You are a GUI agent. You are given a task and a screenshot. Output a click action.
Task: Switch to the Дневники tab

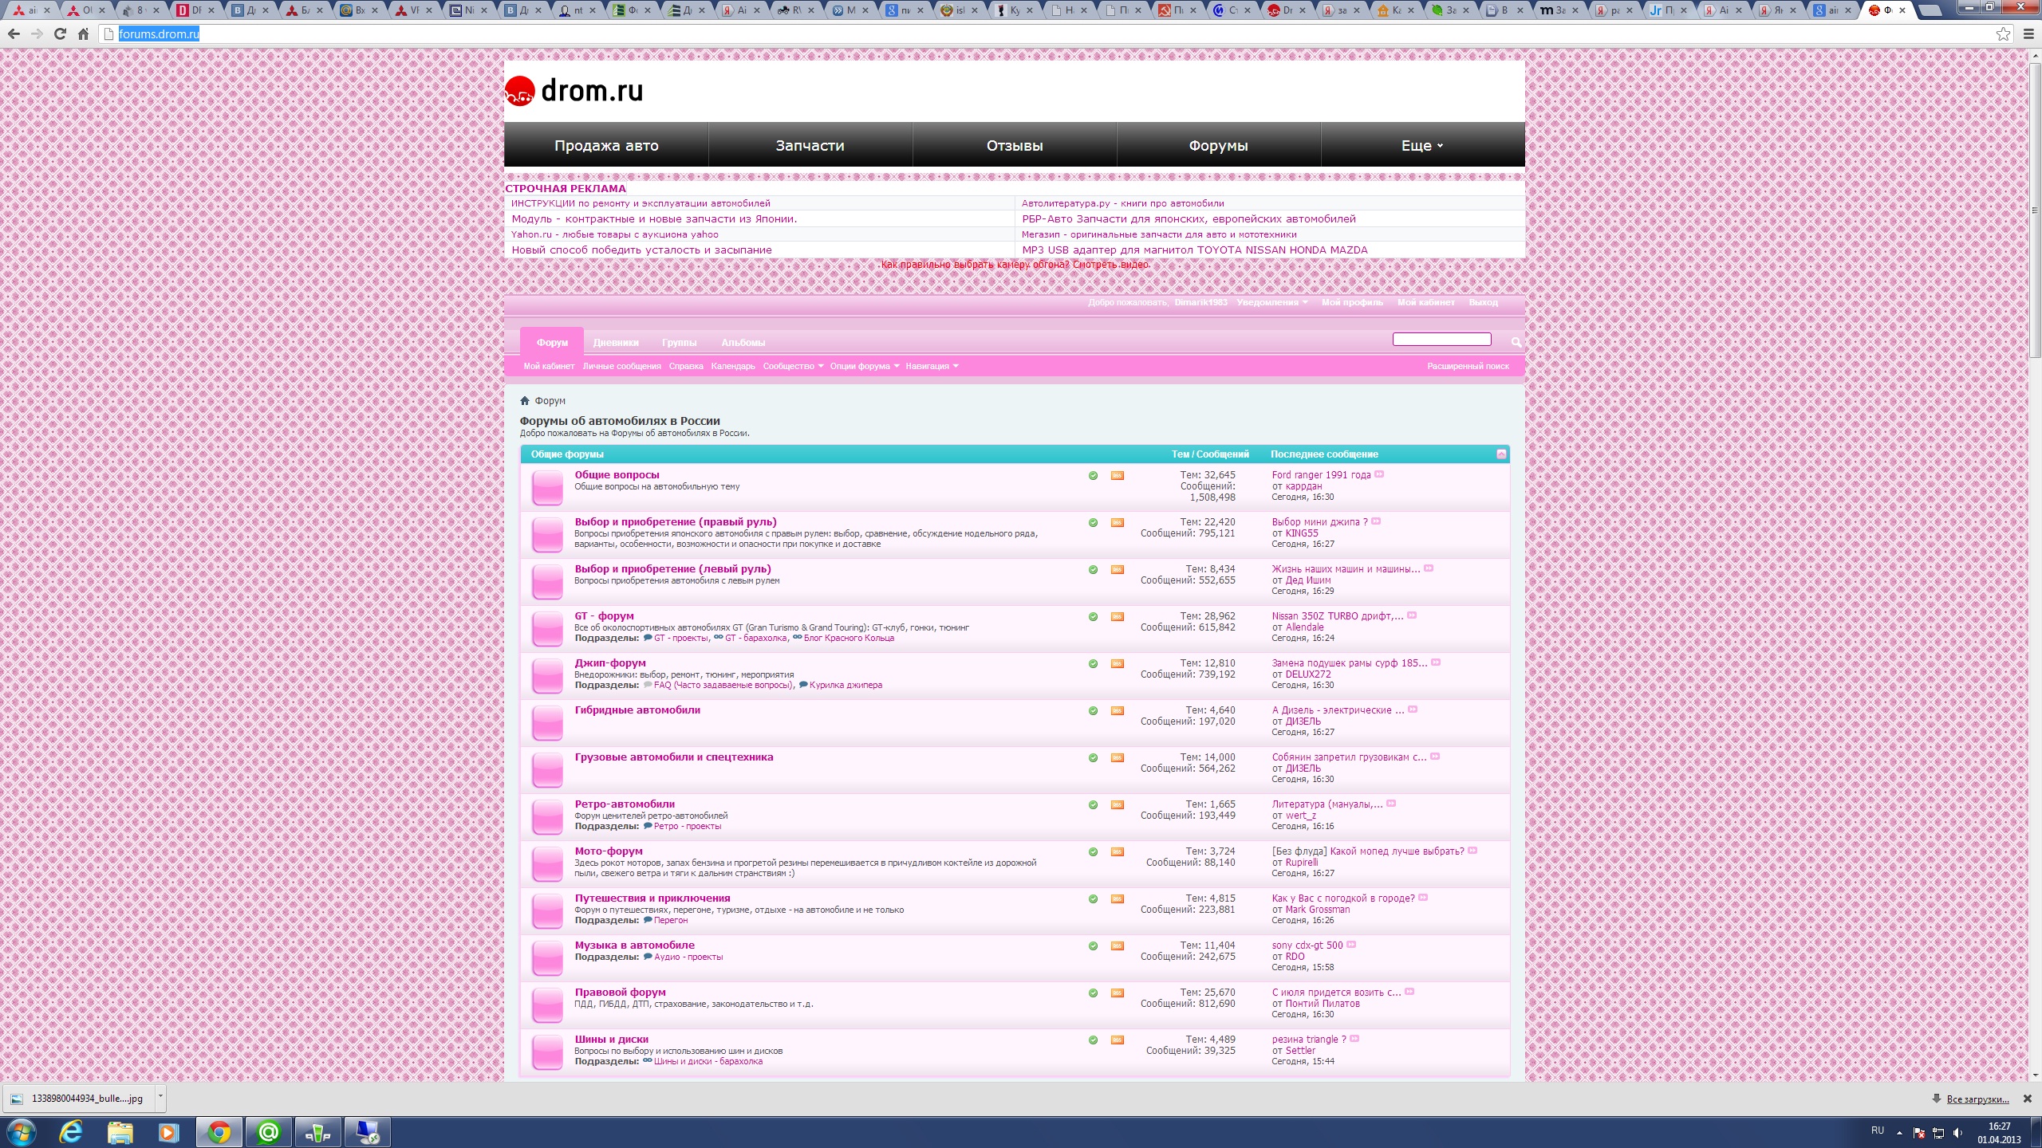tap(616, 343)
